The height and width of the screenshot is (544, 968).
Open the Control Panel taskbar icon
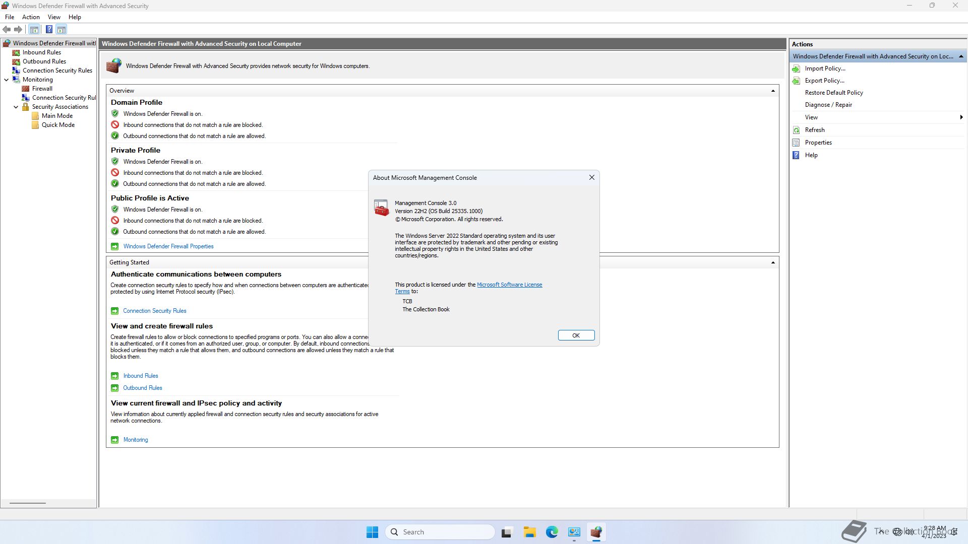coord(574,532)
